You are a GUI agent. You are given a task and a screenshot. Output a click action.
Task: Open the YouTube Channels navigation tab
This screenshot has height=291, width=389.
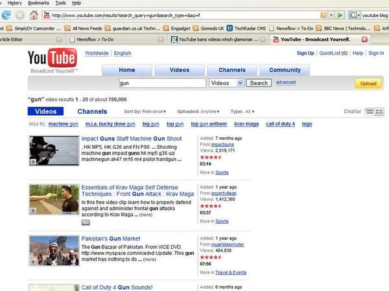(232, 70)
